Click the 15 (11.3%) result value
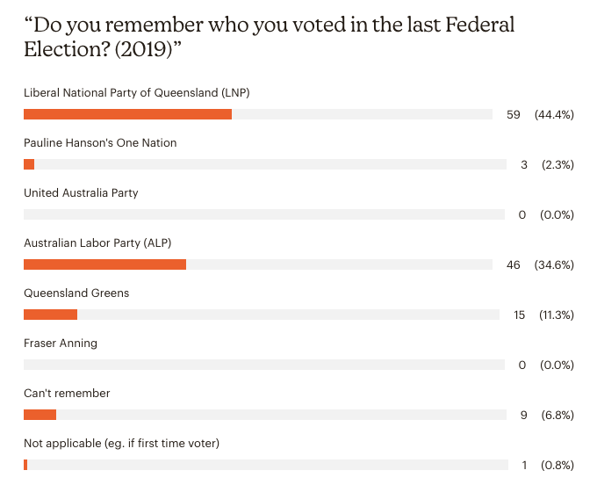The image size is (597, 492). 543,315
